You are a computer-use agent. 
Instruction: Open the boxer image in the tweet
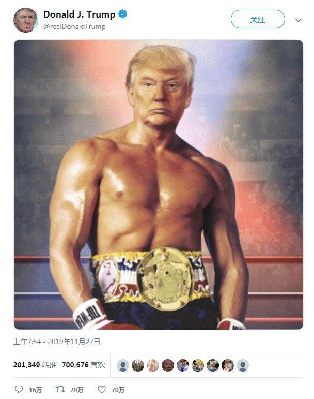coord(159,184)
